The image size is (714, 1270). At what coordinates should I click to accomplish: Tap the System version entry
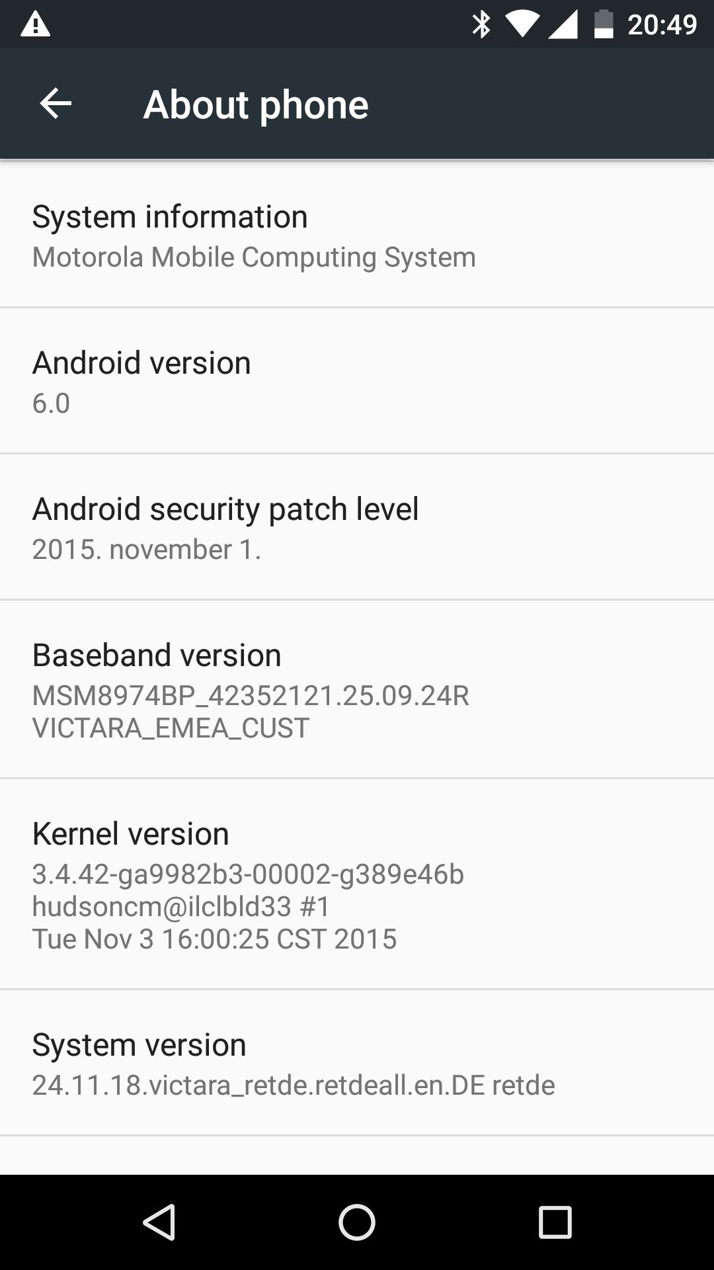coord(357,1063)
